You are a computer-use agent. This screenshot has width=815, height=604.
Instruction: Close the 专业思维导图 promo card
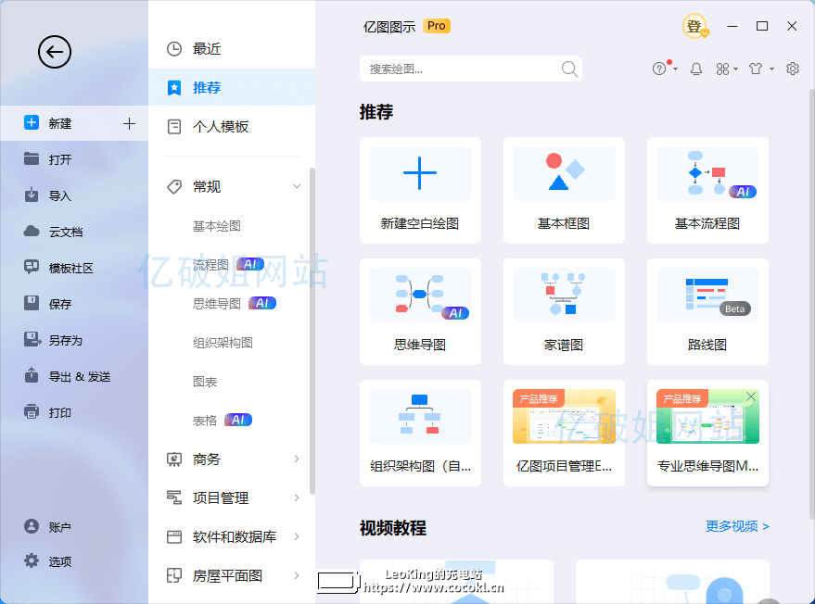(x=750, y=396)
